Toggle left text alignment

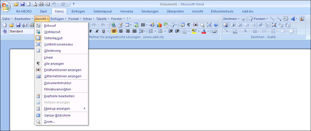tap(114, 31)
